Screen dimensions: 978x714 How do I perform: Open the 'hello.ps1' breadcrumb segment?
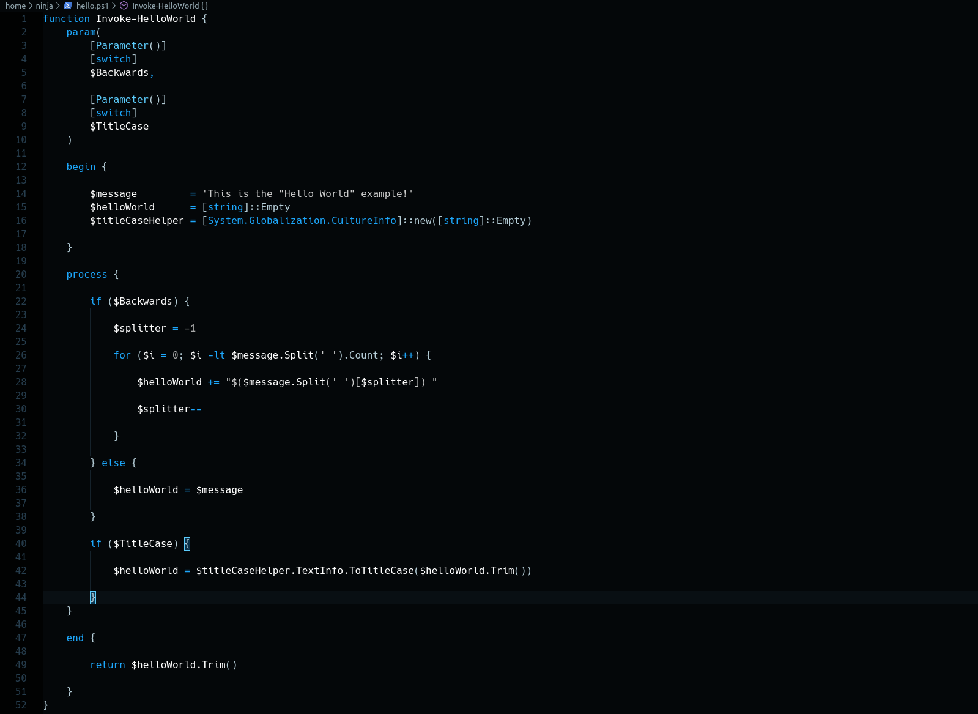pos(92,6)
